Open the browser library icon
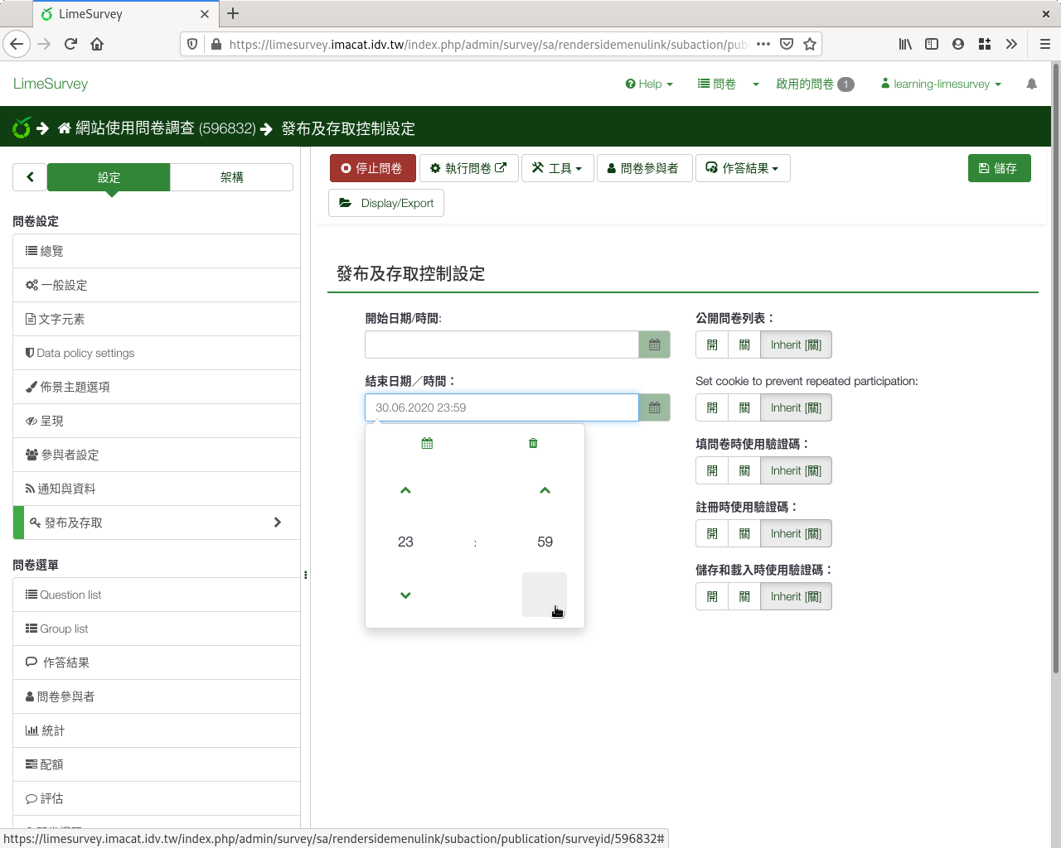Viewport: 1061px width, 848px height. click(x=905, y=44)
